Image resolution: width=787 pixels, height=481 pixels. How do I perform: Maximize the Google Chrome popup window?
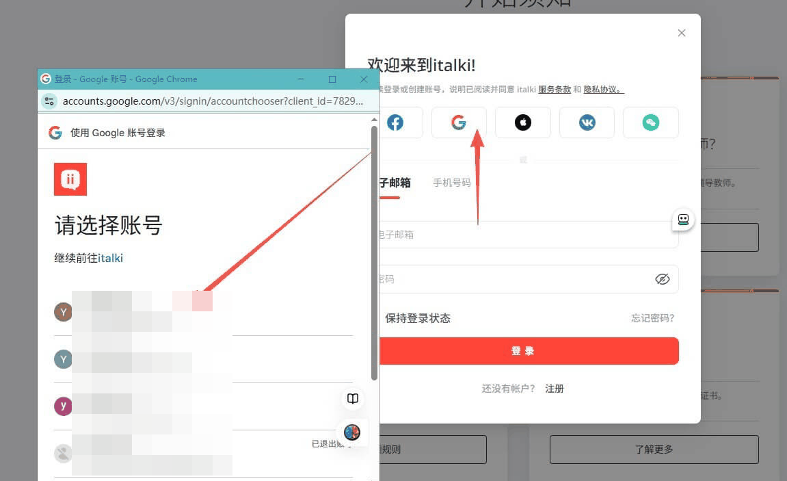[x=332, y=79]
